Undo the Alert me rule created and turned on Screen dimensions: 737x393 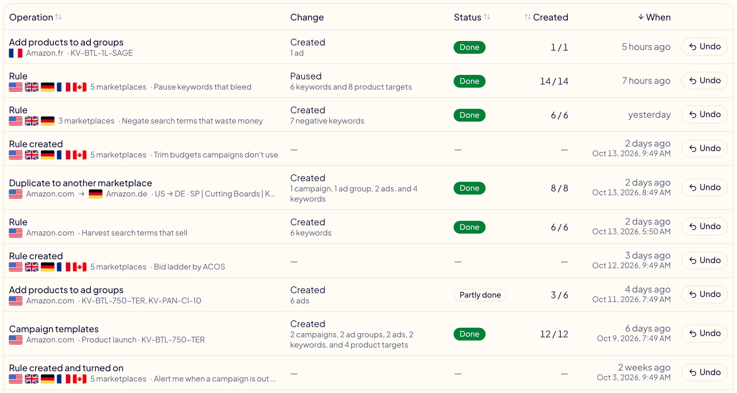[x=705, y=373]
